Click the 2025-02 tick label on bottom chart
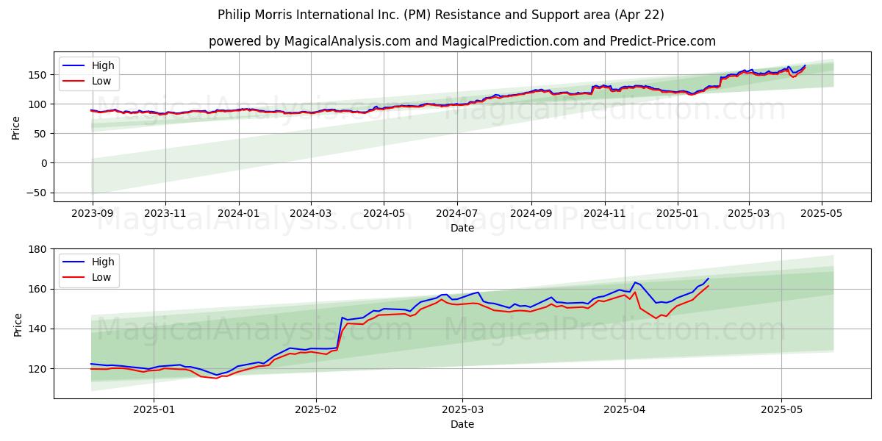This screenshot has width=882, height=441. pos(316,410)
